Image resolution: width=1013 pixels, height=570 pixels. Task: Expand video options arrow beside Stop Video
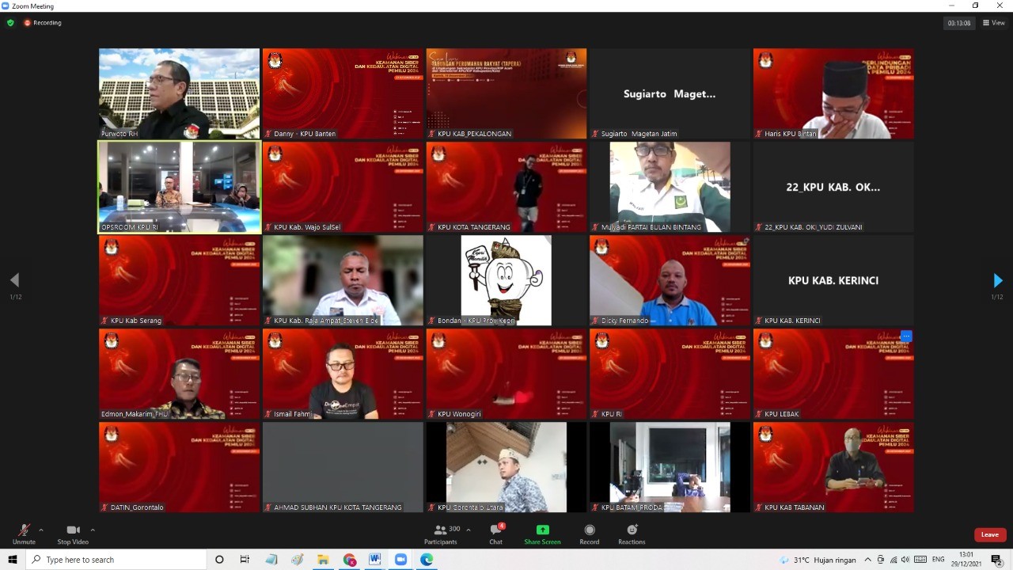click(93, 530)
